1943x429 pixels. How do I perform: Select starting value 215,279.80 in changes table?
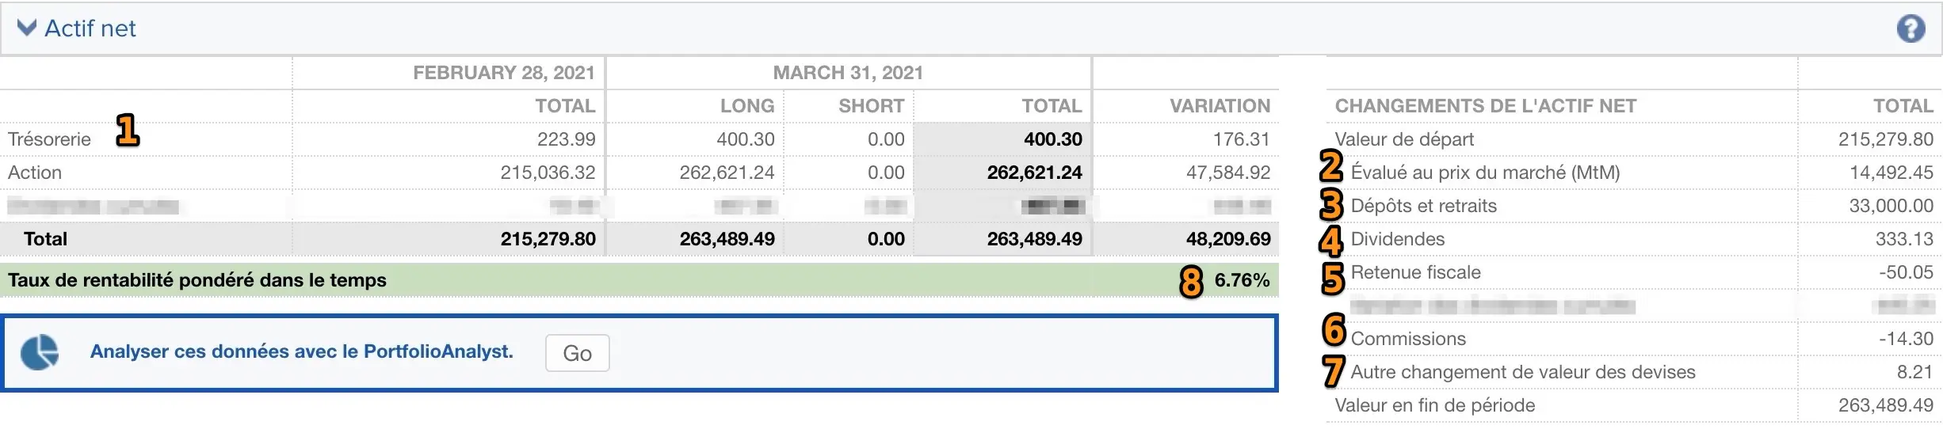click(1885, 139)
